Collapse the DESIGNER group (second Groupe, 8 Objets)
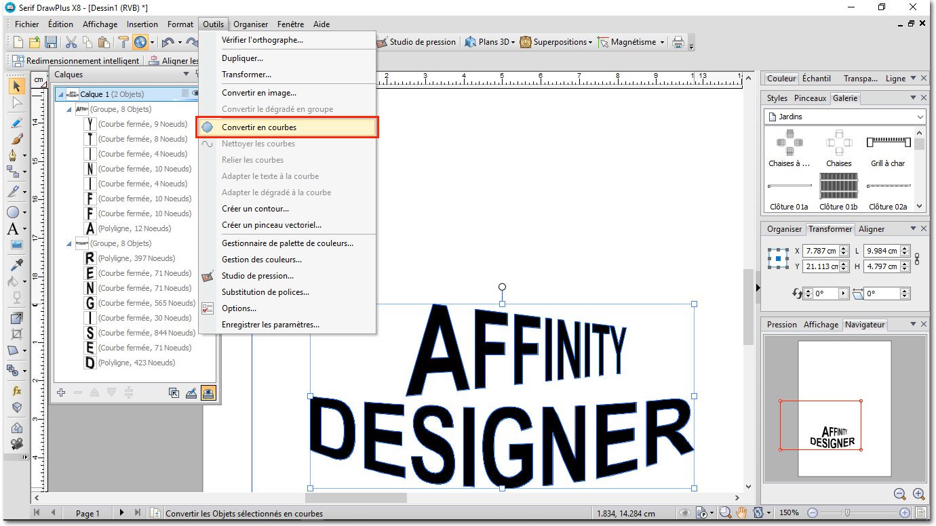 [69, 243]
